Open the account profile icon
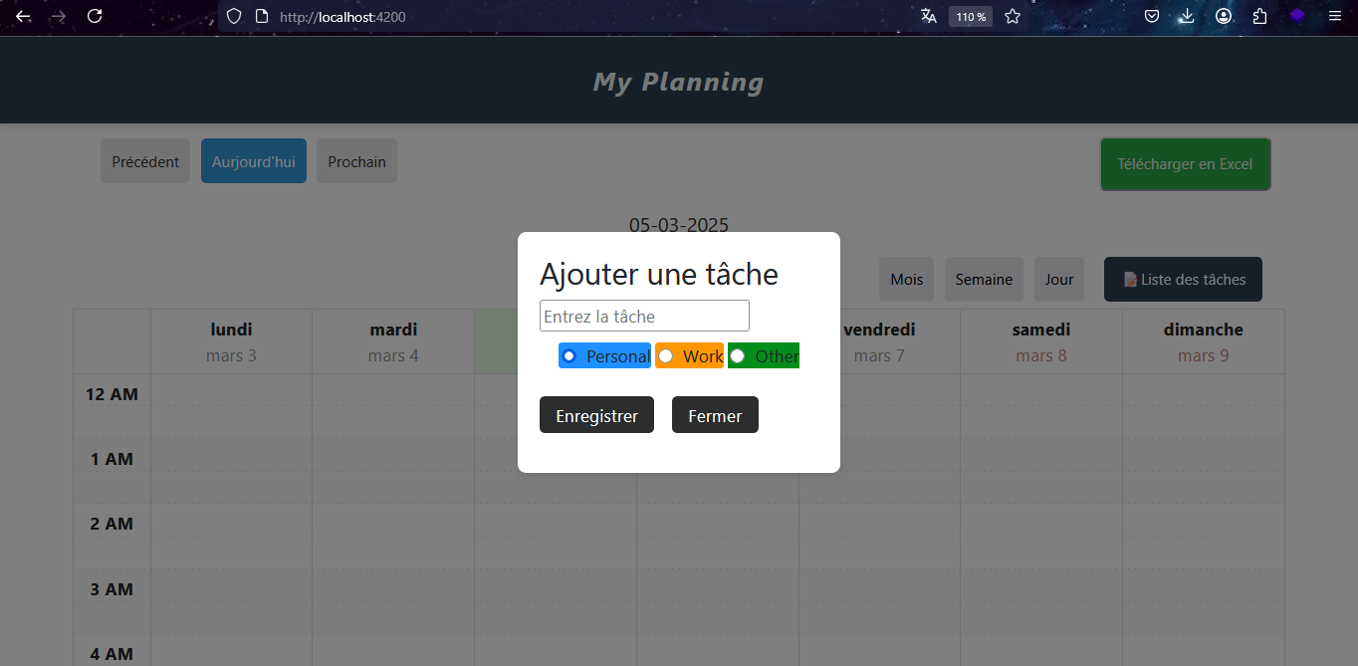This screenshot has height=666, width=1358. [1224, 16]
